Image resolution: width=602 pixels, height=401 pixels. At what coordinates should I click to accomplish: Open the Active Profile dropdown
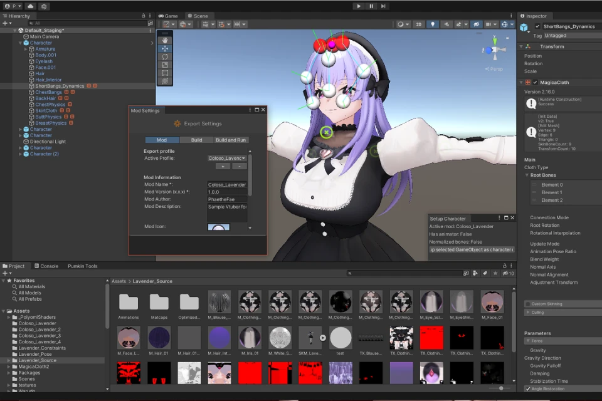226,158
